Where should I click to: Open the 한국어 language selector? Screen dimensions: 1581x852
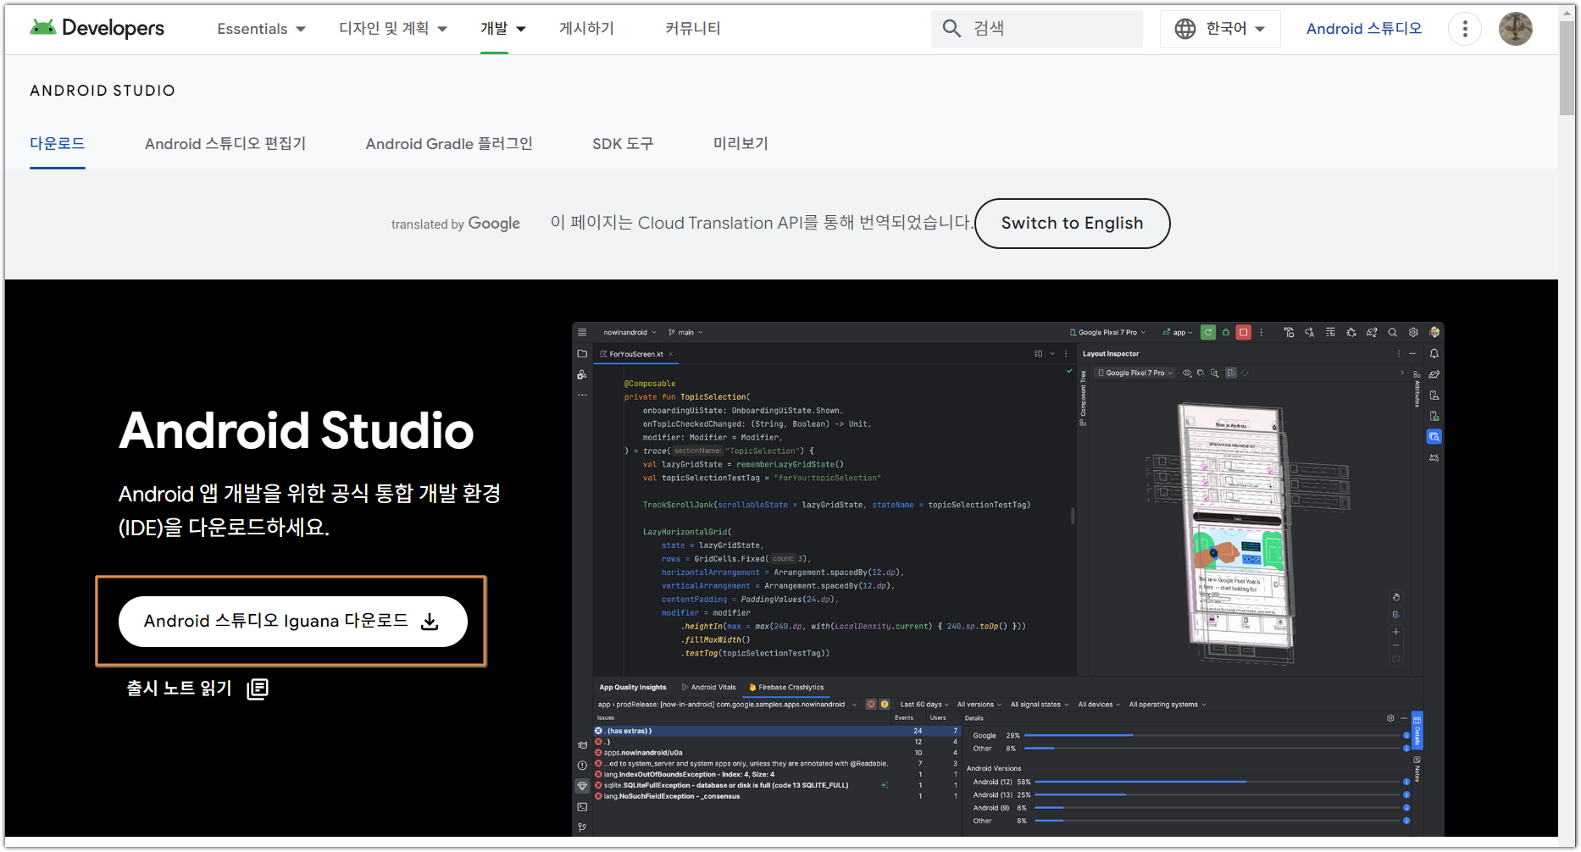(x=1220, y=29)
